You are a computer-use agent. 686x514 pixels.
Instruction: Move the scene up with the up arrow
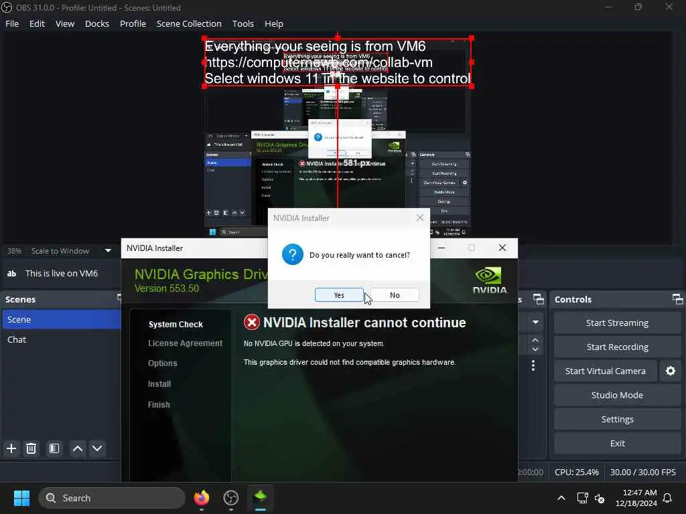[x=78, y=448]
